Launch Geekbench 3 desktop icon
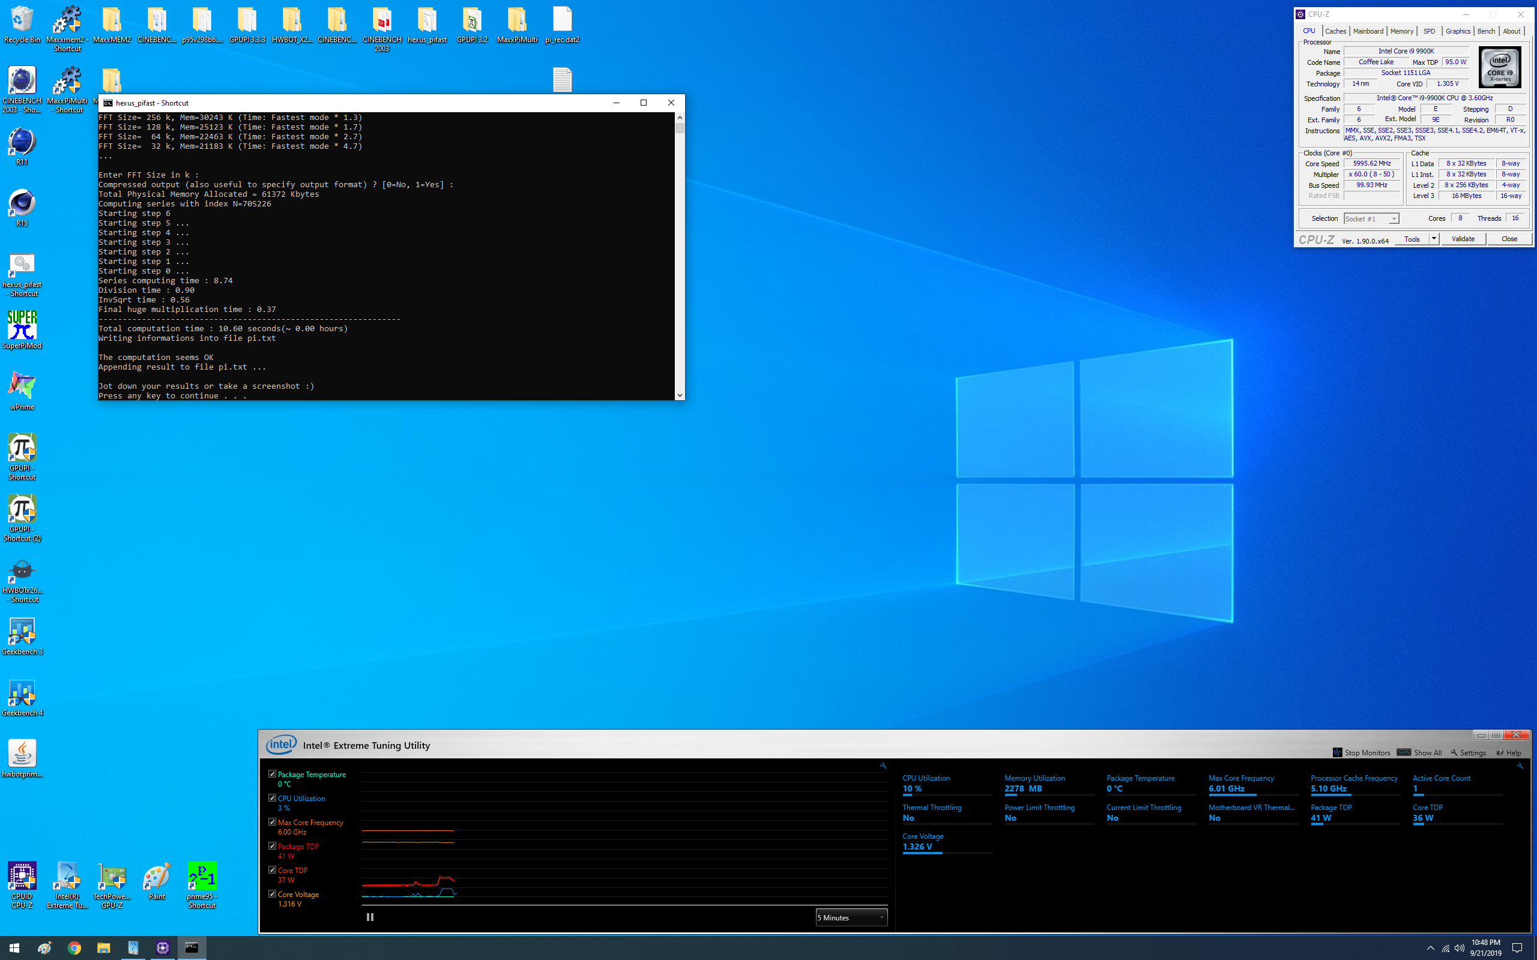The width and height of the screenshot is (1537, 960). pos(22,636)
